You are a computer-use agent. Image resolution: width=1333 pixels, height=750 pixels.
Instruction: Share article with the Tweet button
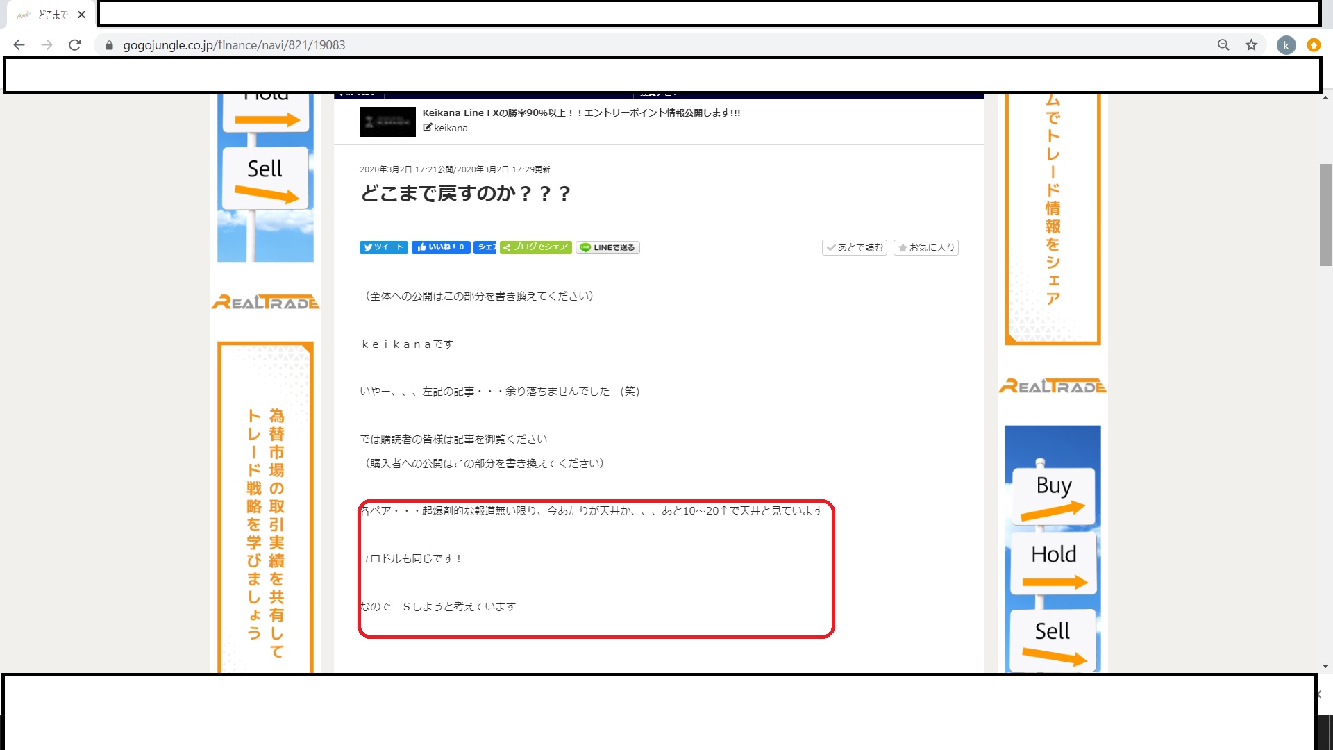point(383,247)
